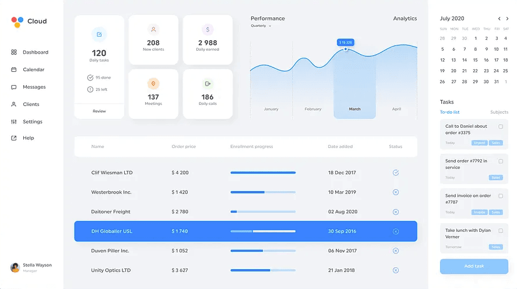Screen dimensions: 517x289
Task: Click the Westerbrook Inc. progress bar
Action: (263, 192)
